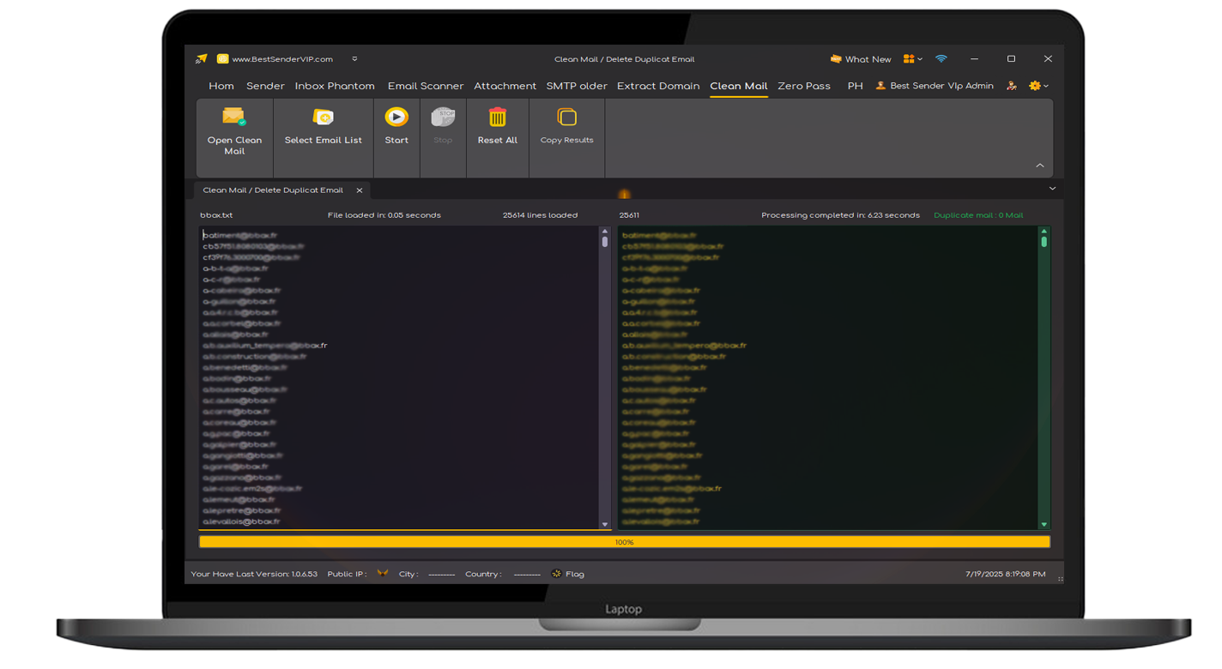
Task: Click the City label in status bar
Action: pos(408,574)
